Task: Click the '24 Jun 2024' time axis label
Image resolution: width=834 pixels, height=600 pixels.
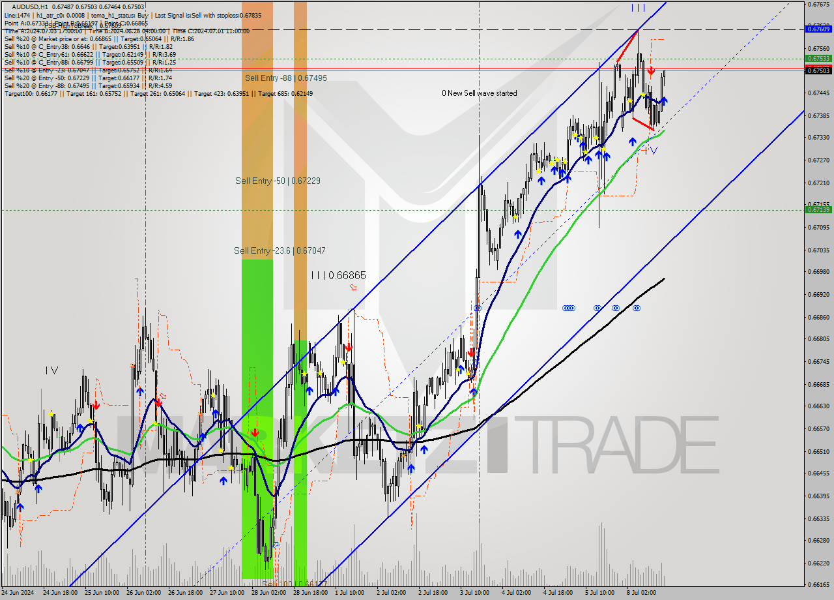Action: tap(18, 593)
